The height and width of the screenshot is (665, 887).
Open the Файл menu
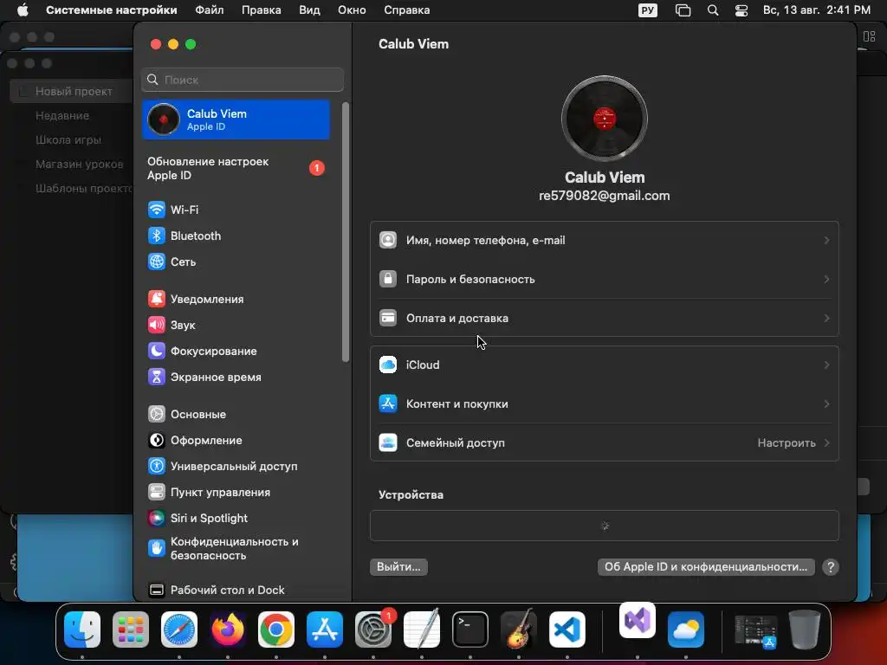[x=210, y=10]
